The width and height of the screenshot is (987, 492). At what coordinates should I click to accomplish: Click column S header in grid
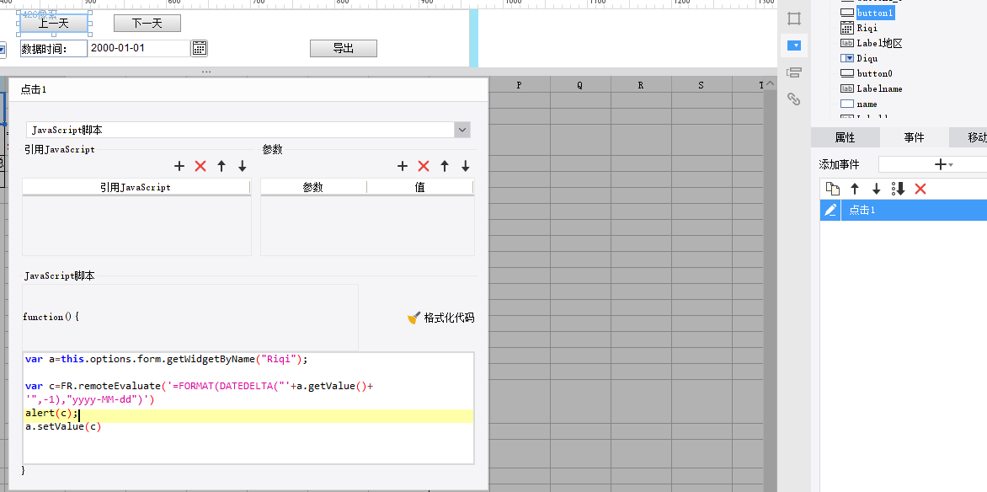[x=702, y=84]
